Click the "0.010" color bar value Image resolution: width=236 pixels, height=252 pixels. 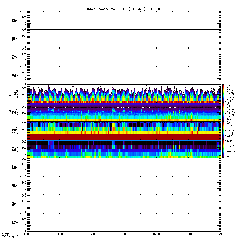[228, 152]
